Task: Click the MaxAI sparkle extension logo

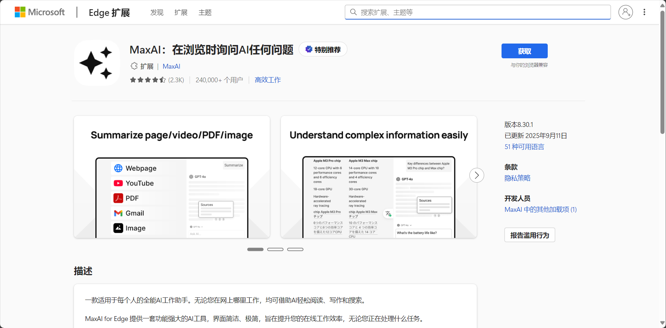Action: coord(97,63)
